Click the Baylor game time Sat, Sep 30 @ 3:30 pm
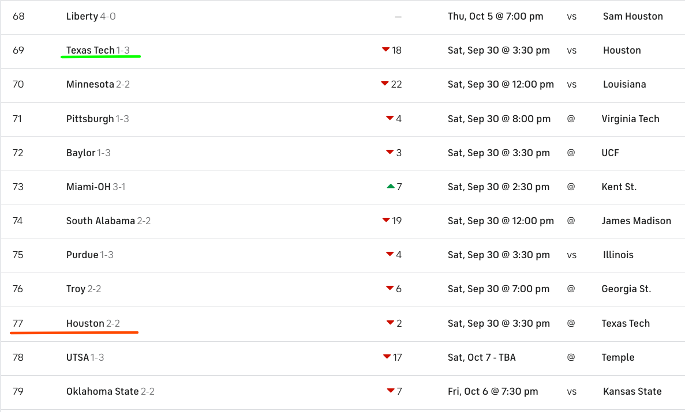685x412 pixels. (x=499, y=153)
